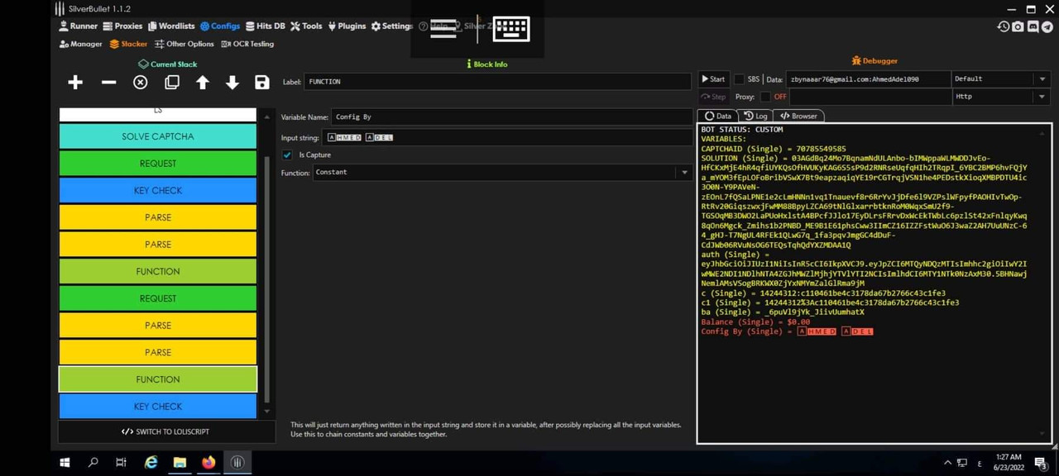
Task: Select the last KEY CHECK block
Action: 157,407
